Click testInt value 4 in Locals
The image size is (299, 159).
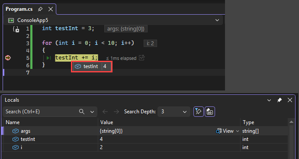click(101, 139)
